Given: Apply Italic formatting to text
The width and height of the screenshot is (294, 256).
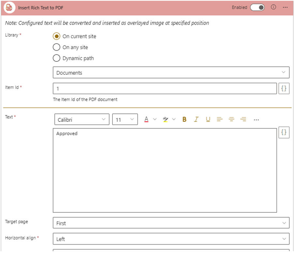Looking at the screenshot, I should tap(196, 120).
